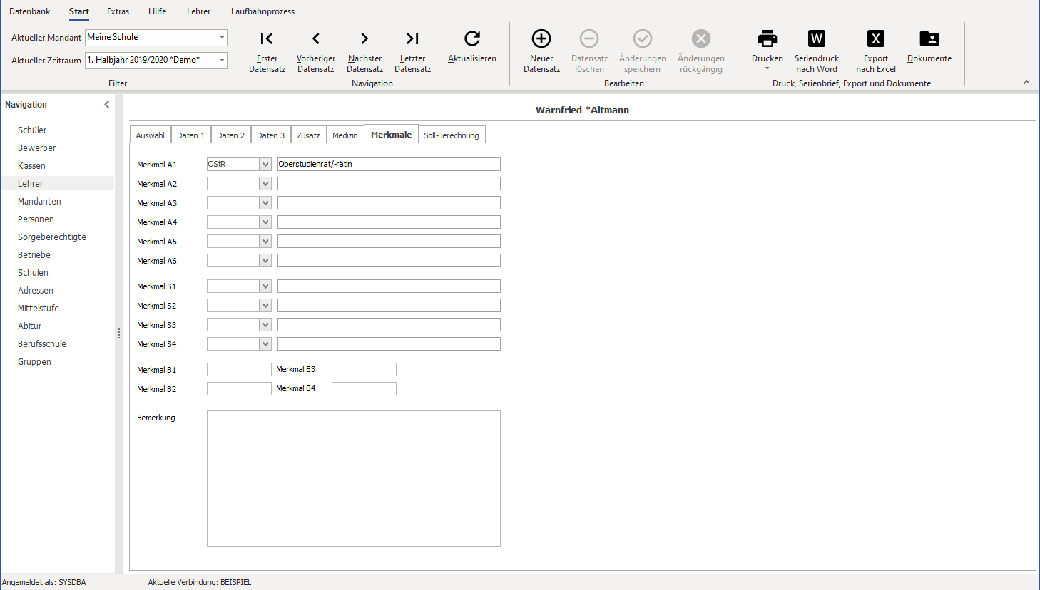Image resolution: width=1040 pixels, height=590 pixels.
Task: Switch to the Auswahl tab
Action: pyautogui.click(x=151, y=135)
